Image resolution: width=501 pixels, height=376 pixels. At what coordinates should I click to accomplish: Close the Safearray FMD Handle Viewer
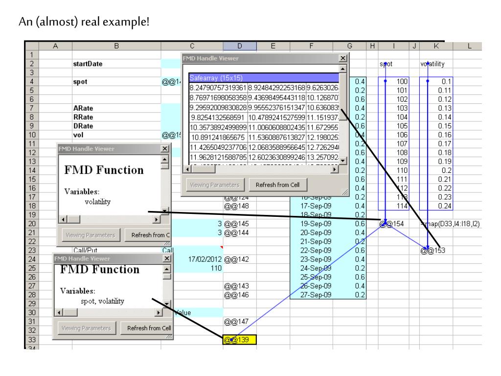tap(342, 58)
